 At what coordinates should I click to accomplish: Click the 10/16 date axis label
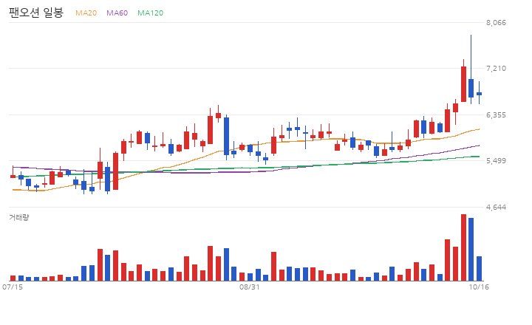pyautogui.click(x=479, y=287)
